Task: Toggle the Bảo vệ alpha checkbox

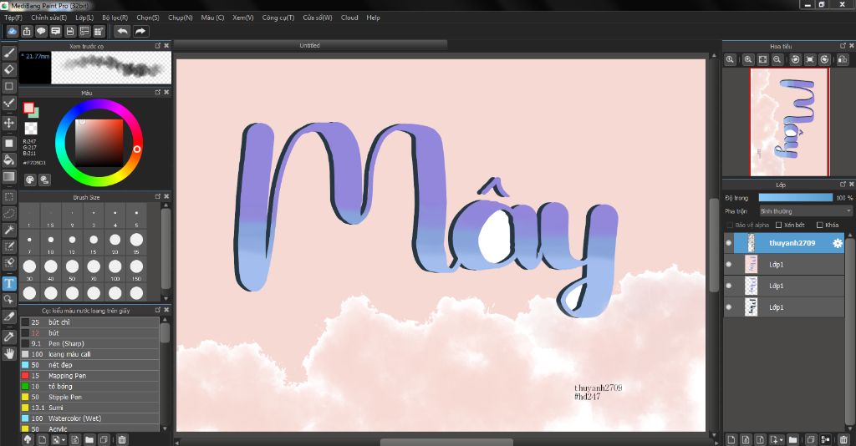Action: click(730, 225)
